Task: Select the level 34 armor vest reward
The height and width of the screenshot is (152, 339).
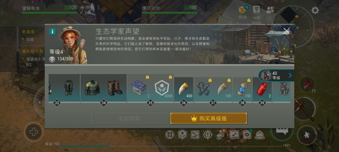Action: (x=92, y=88)
